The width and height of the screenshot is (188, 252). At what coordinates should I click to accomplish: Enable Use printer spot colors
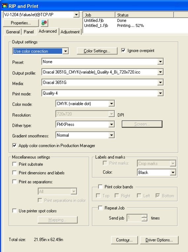point(15,211)
